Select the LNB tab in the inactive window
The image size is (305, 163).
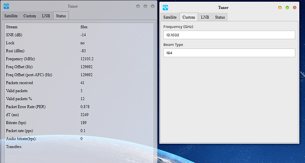46,16
